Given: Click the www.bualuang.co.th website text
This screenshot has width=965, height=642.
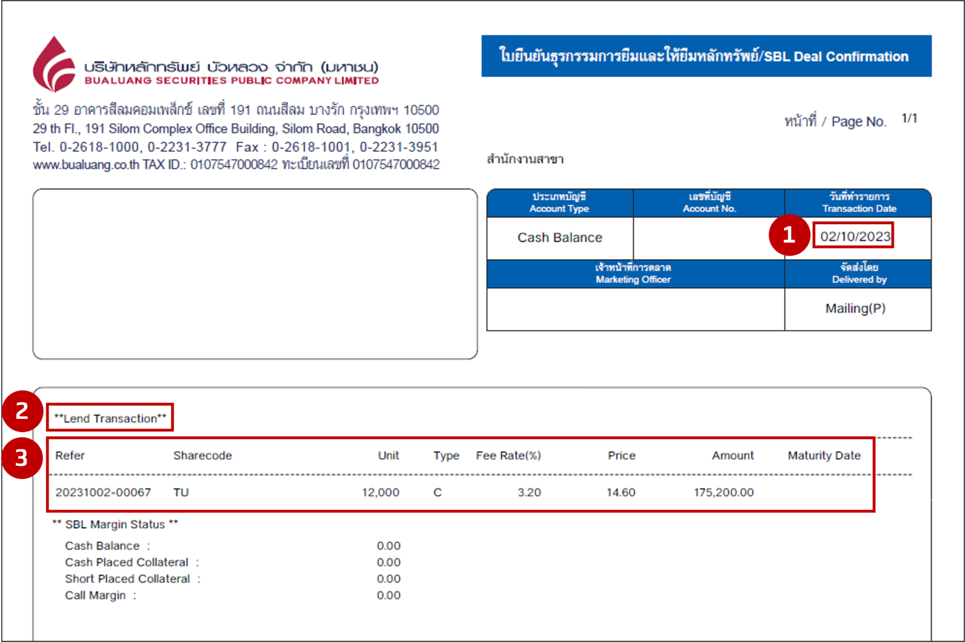Looking at the screenshot, I should pos(86,165).
